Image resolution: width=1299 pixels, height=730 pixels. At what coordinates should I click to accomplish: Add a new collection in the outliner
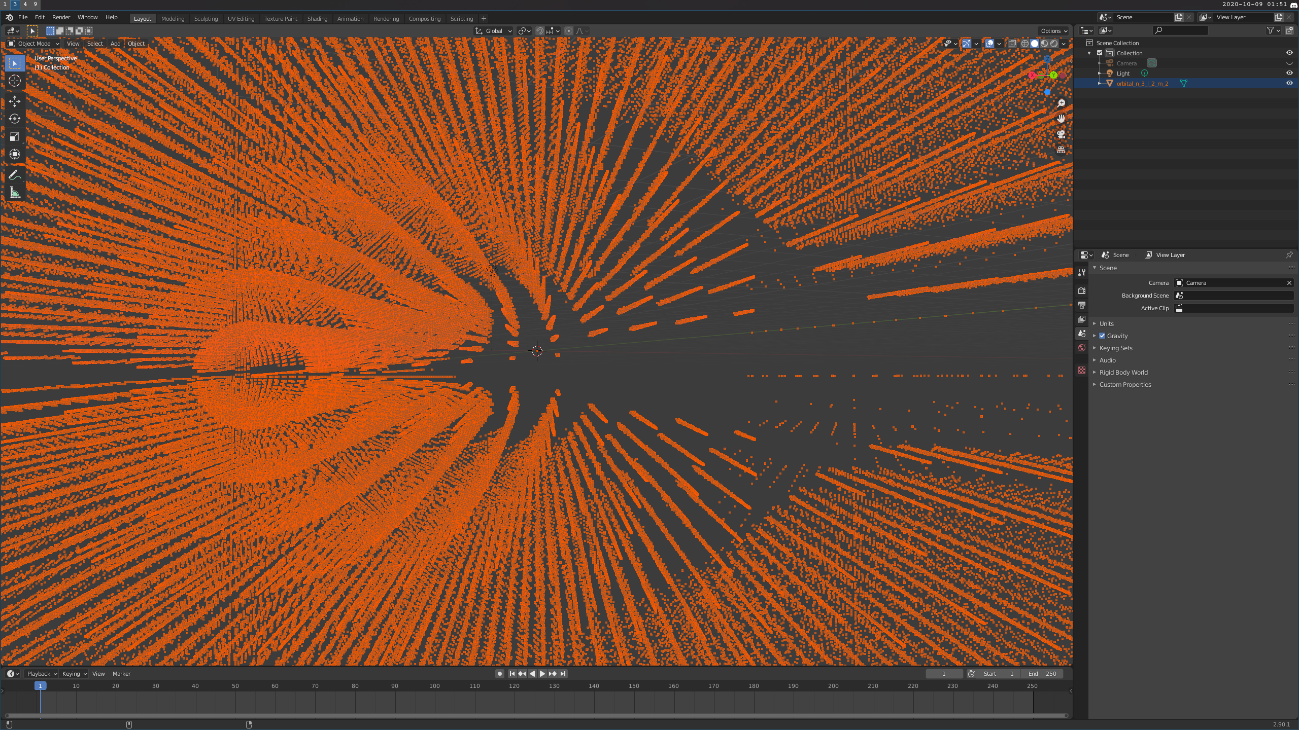click(1289, 30)
